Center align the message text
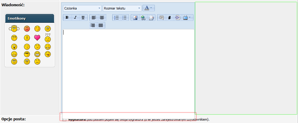This screenshot has height=123, width=298. 102,17
